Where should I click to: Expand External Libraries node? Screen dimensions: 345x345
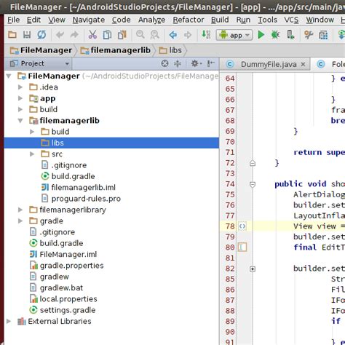click(x=9, y=322)
